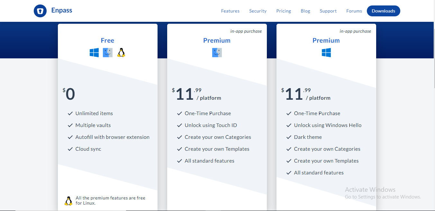The image size is (435, 211).
Task: Click the Linux penguin icon under the Free heading
Action: tap(121, 53)
